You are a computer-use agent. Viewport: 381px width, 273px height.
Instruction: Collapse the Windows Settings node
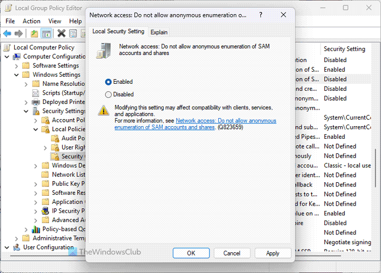[16, 75]
